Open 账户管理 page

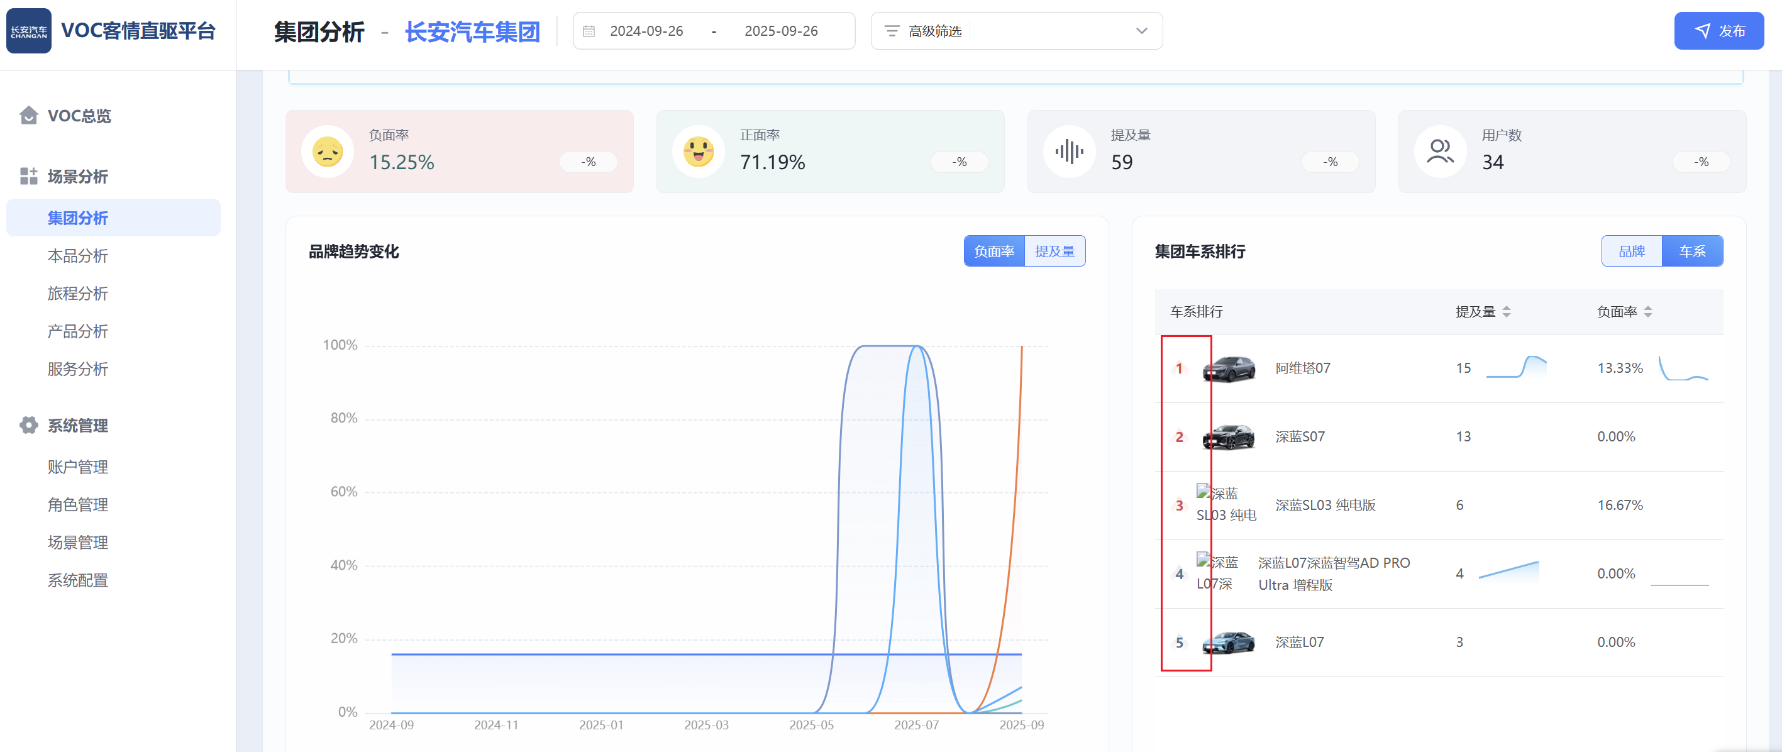[77, 467]
